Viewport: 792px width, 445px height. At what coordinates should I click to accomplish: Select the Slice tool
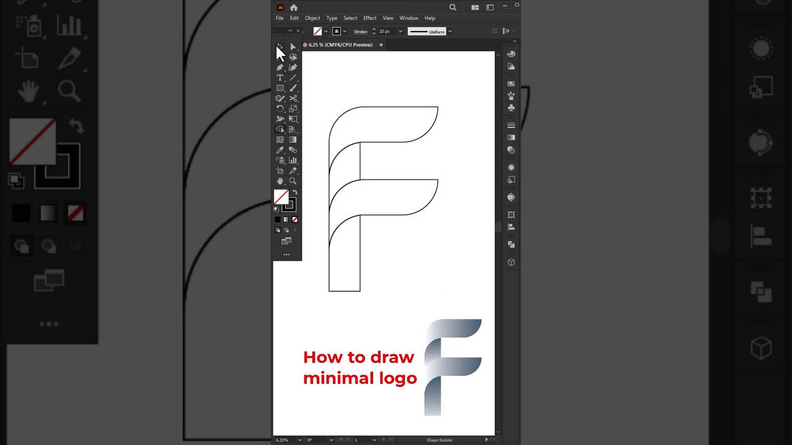(293, 171)
